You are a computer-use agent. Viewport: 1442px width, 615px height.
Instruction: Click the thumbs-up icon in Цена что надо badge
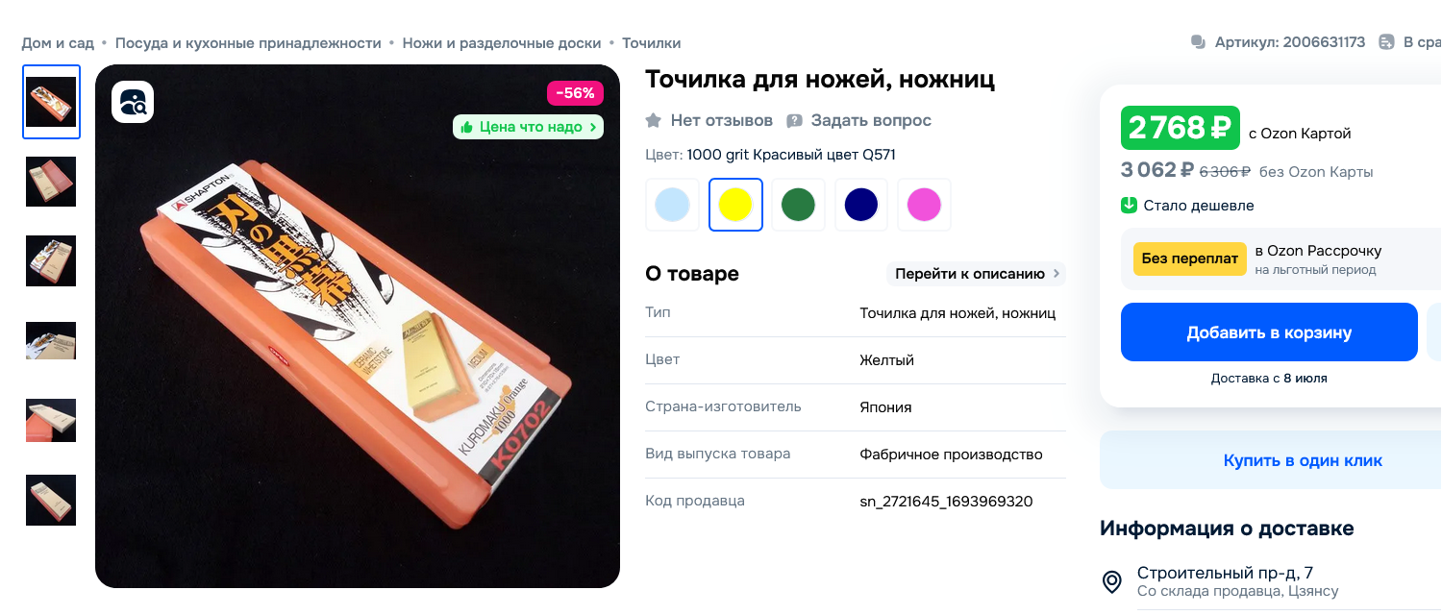[467, 127]
